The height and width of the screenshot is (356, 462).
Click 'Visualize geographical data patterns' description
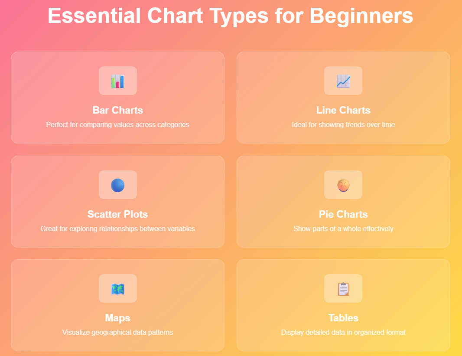tap(117, 333)
